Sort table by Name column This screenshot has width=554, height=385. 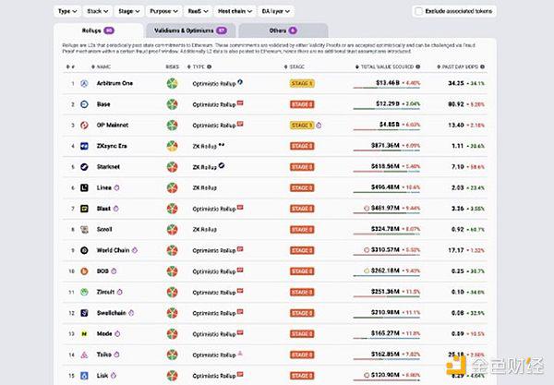[x=101, y=66]
